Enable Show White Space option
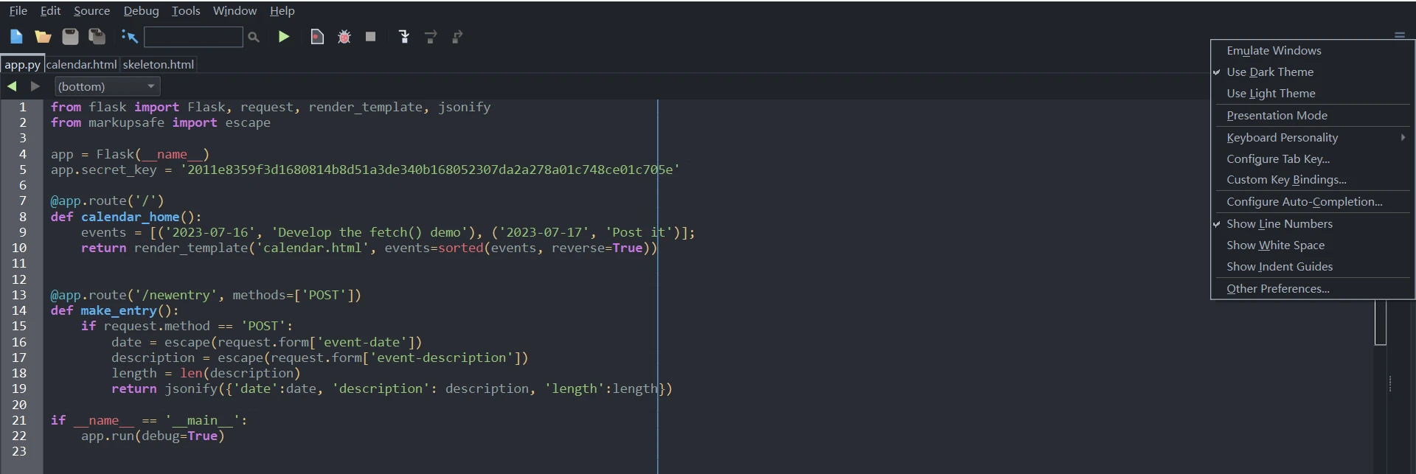The image size is (1416, 474). click(1313, 245)
